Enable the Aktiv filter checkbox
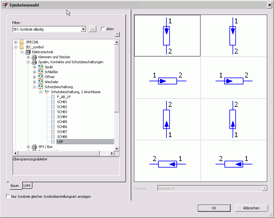 pyautogui.click(x=103, y=29)
